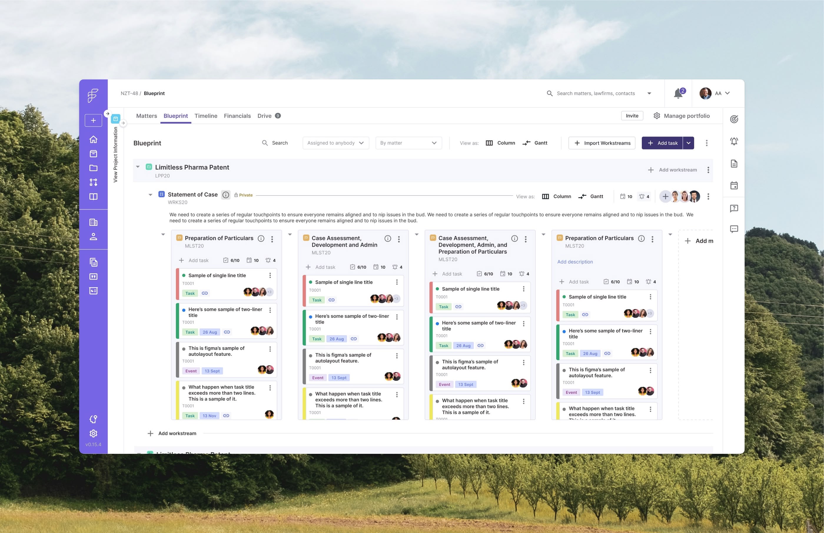Click the Add description link
This screenshot has height=533, width=824.
(x=575, y=262)
